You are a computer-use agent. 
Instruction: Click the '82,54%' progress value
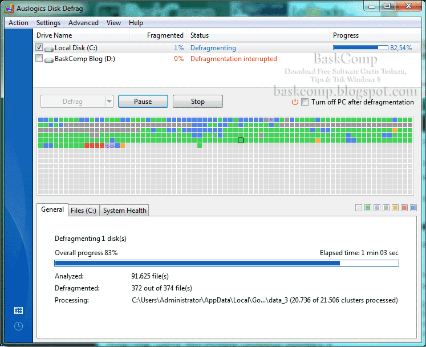[401, 48]
